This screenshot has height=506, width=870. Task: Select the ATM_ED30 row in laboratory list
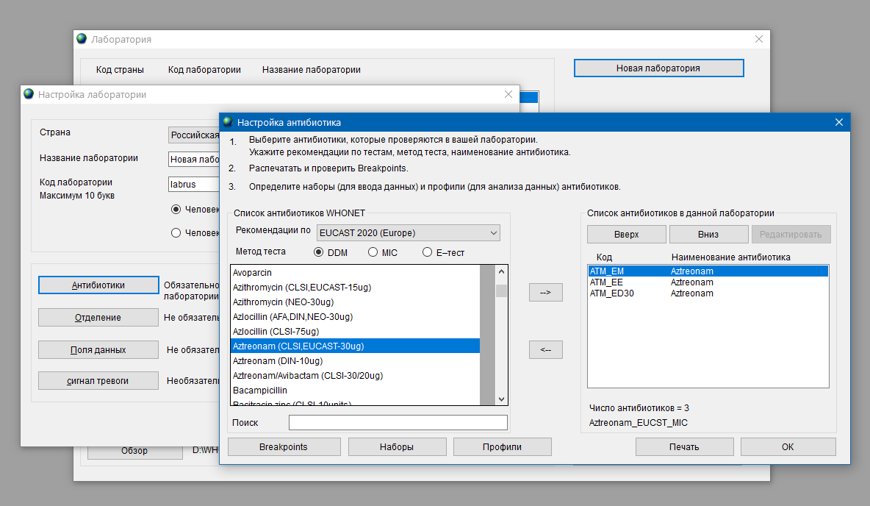point(708,293)
